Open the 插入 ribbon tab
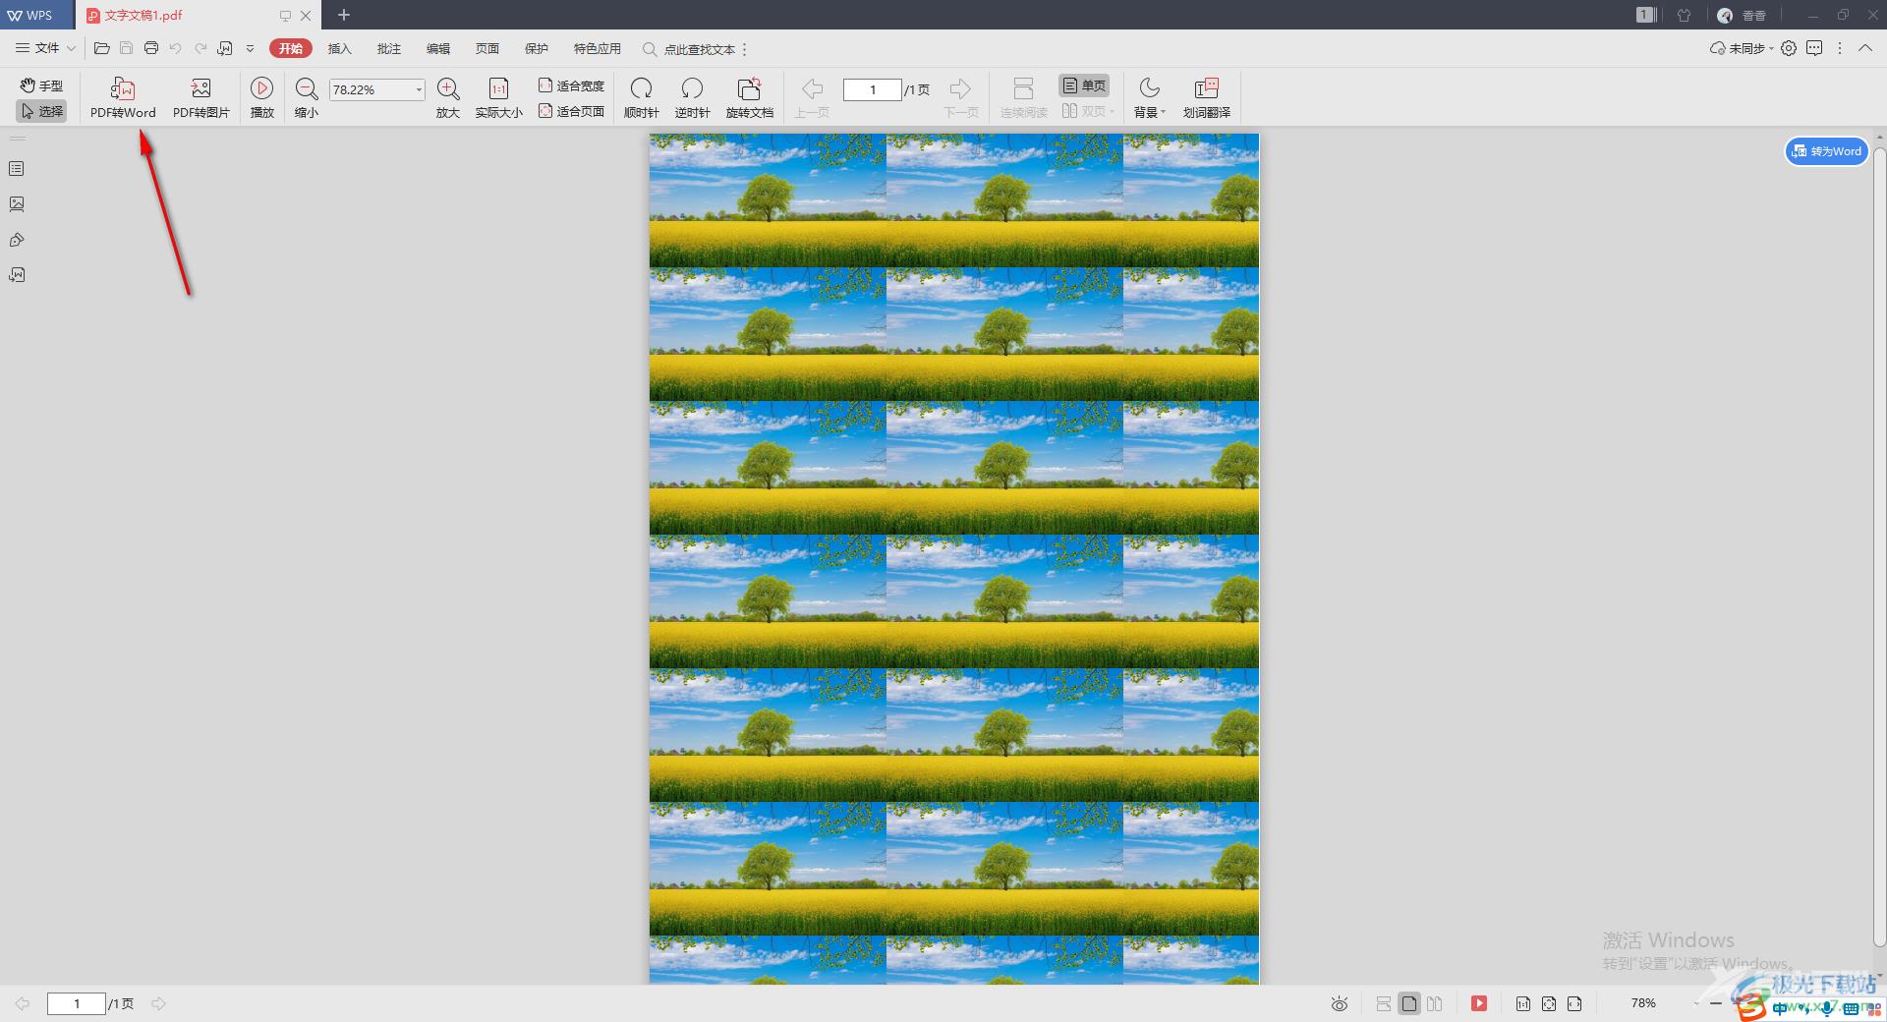The height and width of the screenshot is (1022, 1887). 339,48
